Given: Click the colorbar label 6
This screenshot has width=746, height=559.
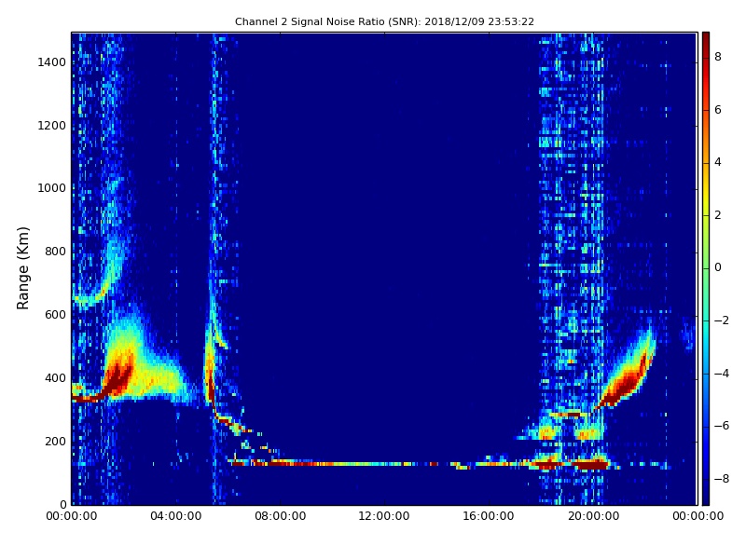Looking at the screenshot, I should [x=718, y=110].
